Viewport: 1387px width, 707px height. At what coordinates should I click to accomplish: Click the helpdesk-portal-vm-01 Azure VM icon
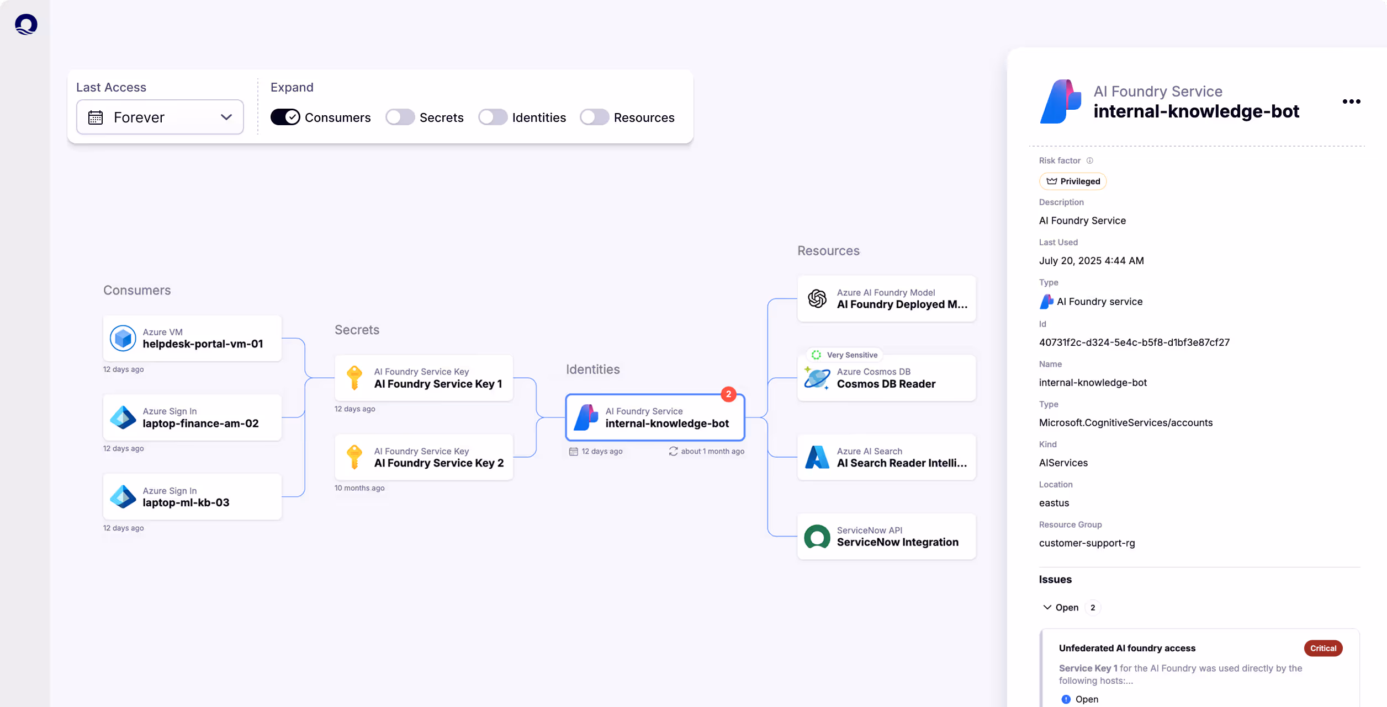[123, 338]
